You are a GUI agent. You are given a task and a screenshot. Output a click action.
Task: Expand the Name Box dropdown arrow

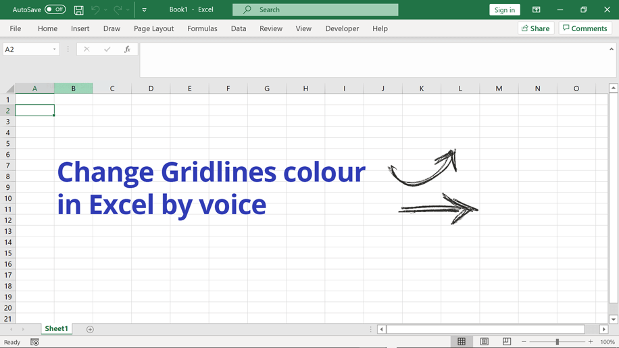pos(55,49)
